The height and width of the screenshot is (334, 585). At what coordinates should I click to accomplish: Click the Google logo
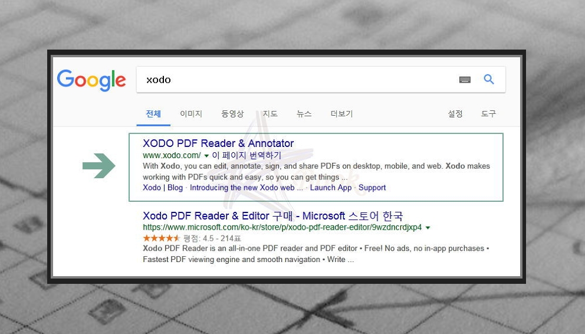tap(91, 80)
